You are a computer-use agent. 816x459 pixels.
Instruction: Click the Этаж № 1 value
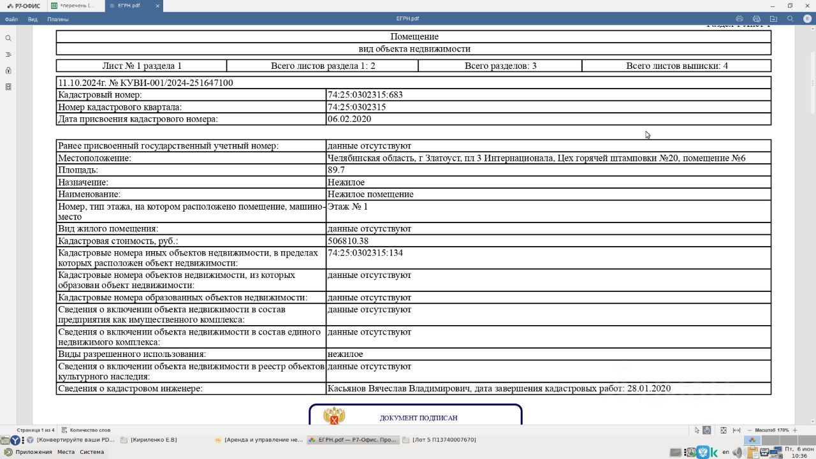click(347, 207)
